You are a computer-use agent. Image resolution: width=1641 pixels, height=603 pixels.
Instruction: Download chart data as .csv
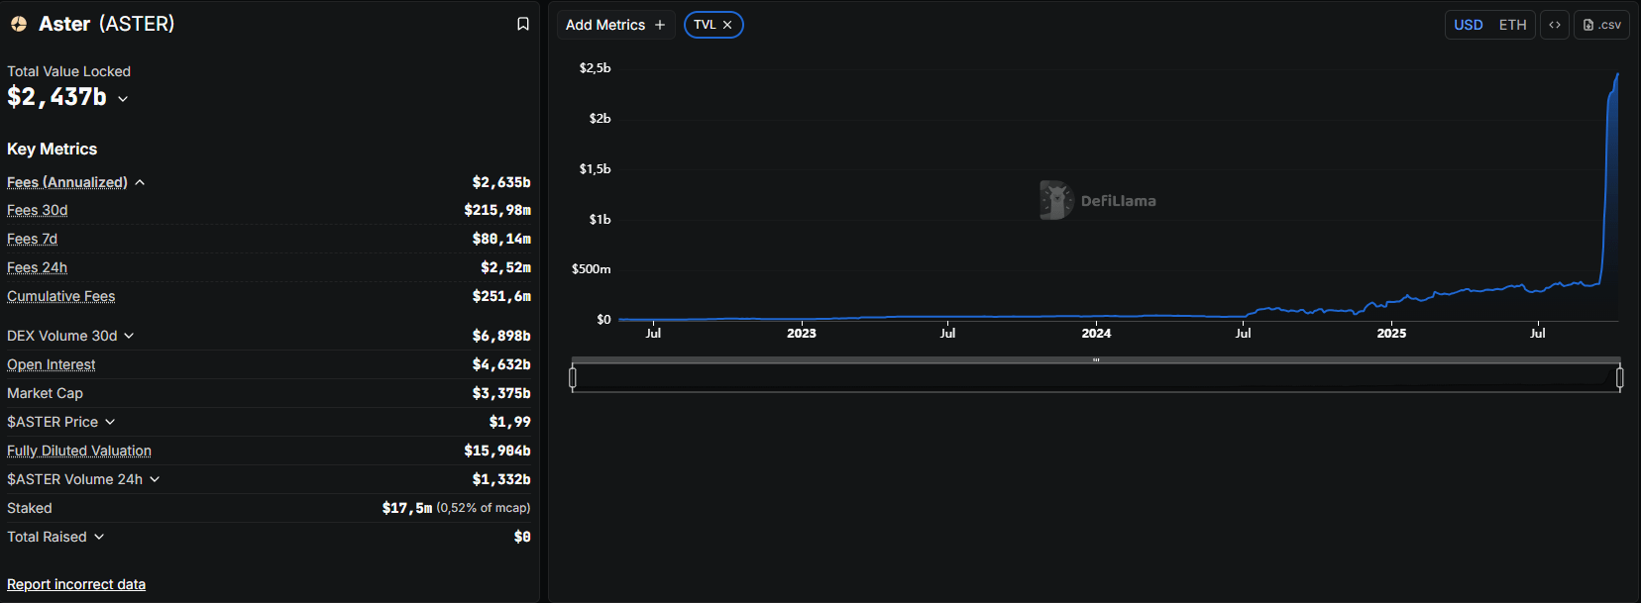[1602, 25]
